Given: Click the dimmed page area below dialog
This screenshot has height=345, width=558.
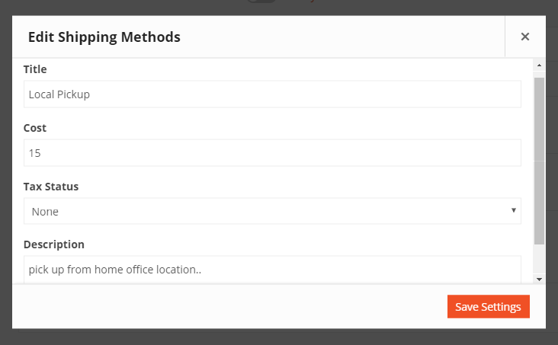Looking at the screenshot, I should click(279, 337).
